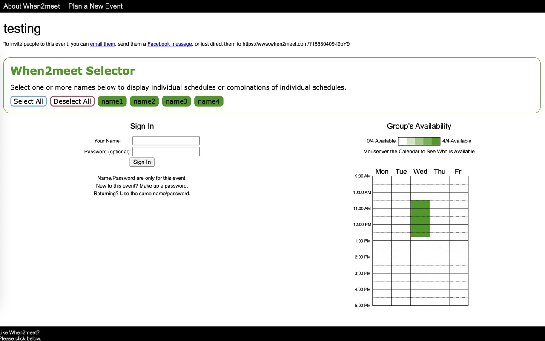Follow the email them link

[103, 44]
